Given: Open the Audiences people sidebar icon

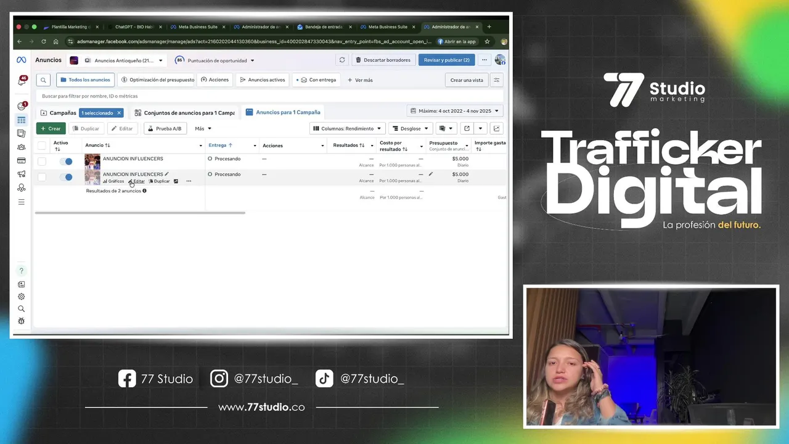Looking at the screenshot, I should point(22,147).
